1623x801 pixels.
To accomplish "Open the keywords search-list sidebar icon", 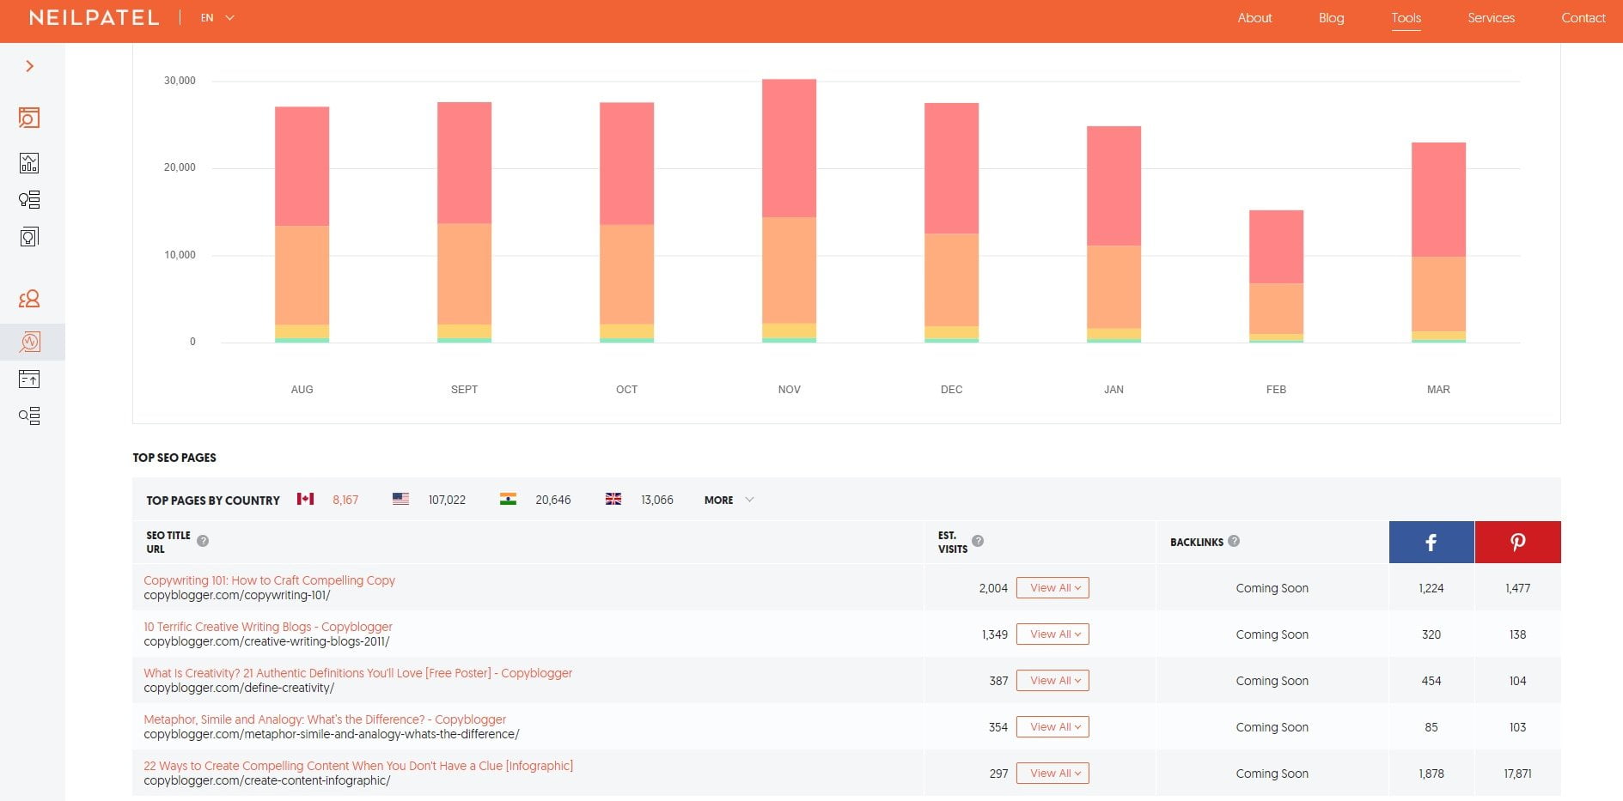I will coord(29,416).
